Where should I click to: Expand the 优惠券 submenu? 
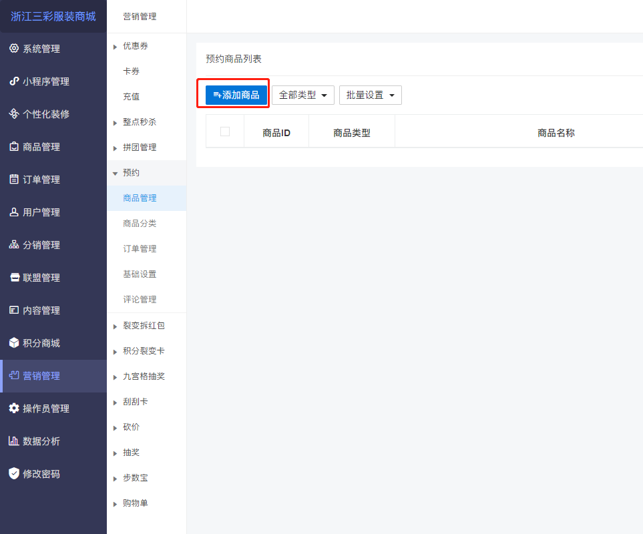[x=116, y=47]
